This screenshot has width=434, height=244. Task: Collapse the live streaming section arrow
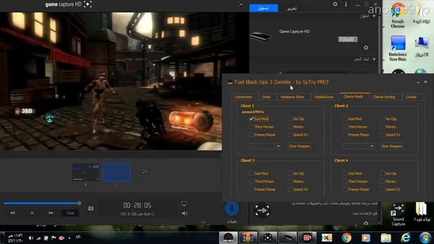pyautogui.click(x=374, y=59)
